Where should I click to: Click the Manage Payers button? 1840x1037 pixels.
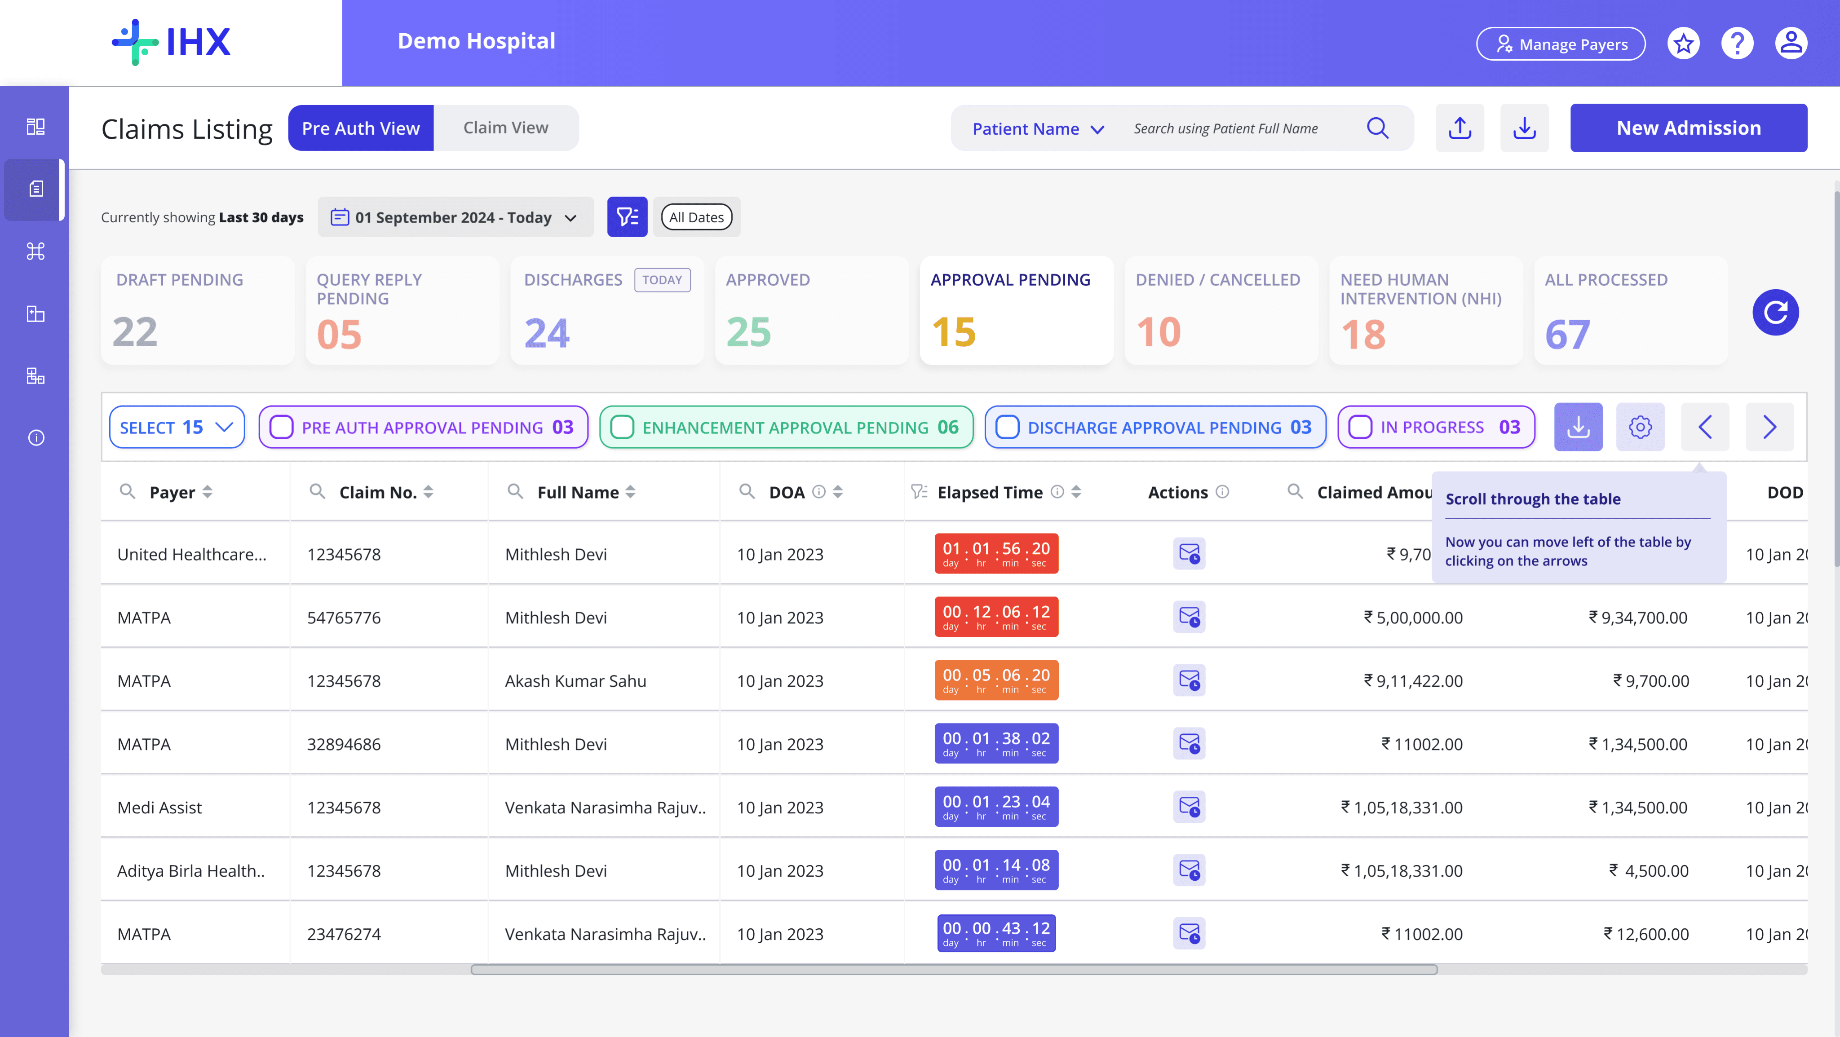[x=1561, y=44]
